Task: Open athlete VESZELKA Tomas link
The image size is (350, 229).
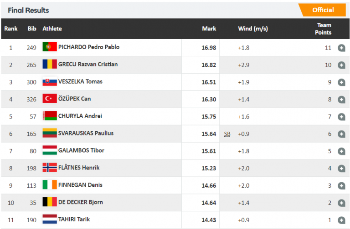Action: click(80, 82)
